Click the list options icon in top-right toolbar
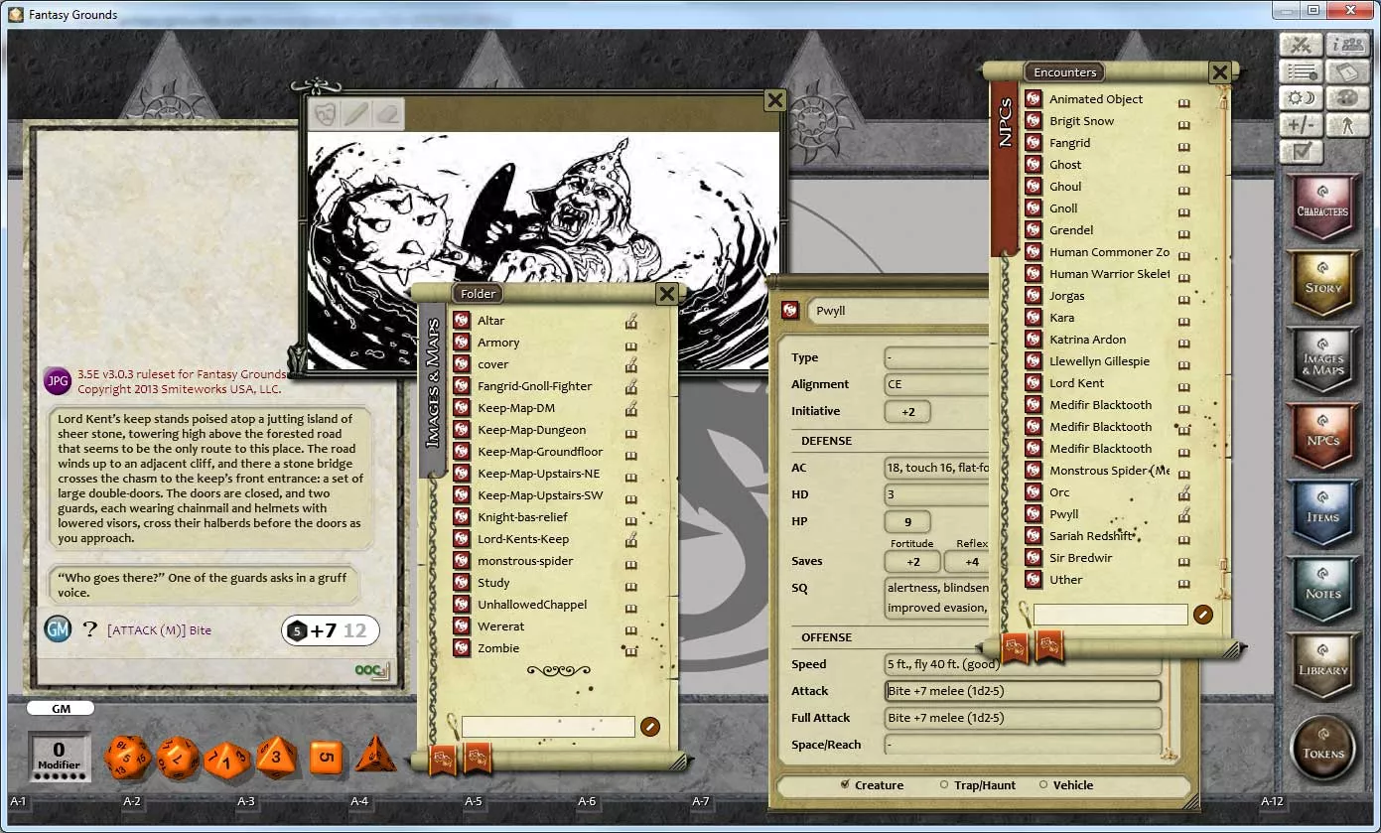The width and height of the screenshot is (1381, 833). [x=1302, y=71]
